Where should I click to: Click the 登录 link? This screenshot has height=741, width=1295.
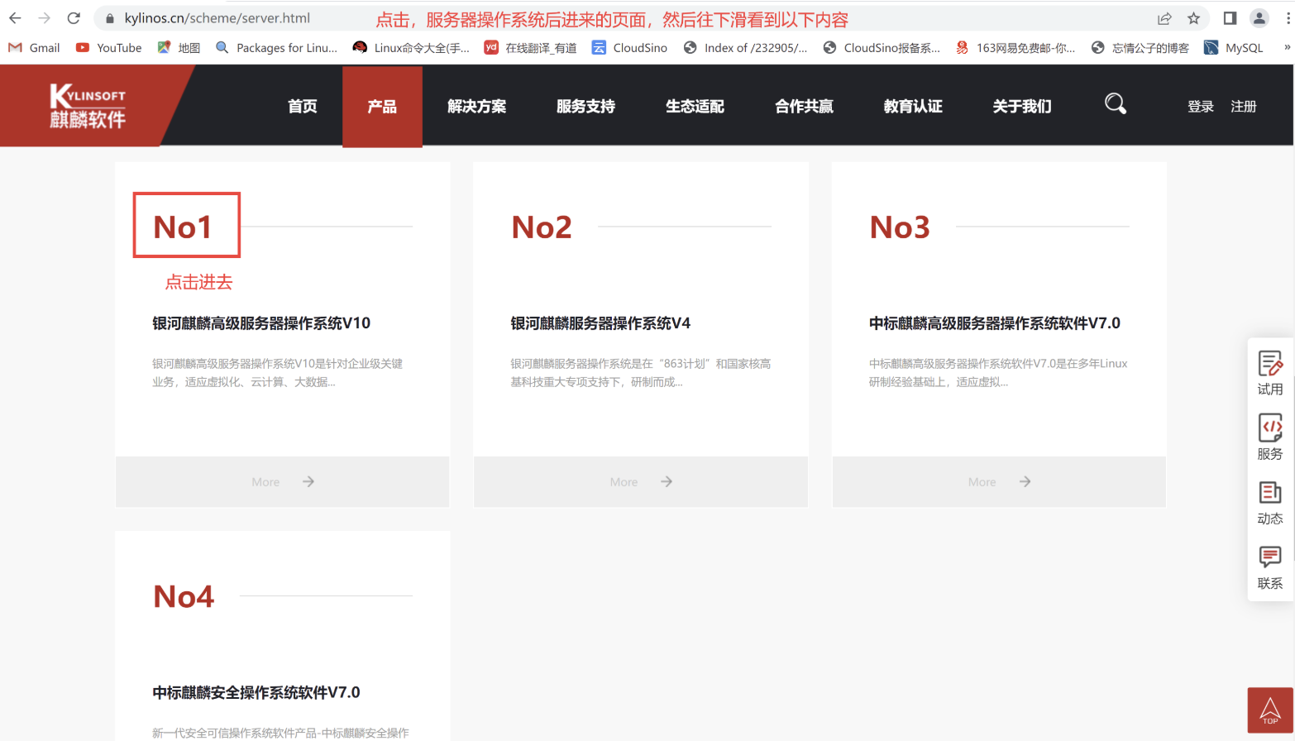1200,106
